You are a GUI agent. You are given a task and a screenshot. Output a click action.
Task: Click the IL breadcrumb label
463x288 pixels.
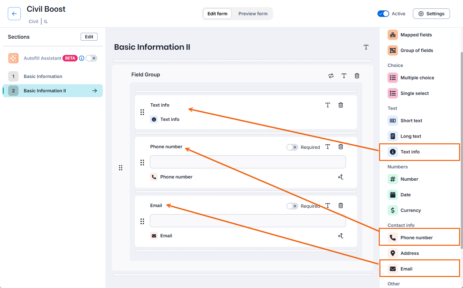coord(46,21)
